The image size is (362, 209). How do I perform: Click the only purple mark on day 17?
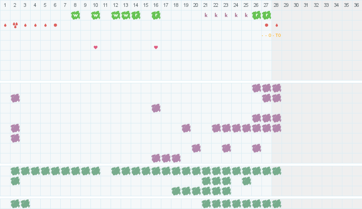pos(166,158)
